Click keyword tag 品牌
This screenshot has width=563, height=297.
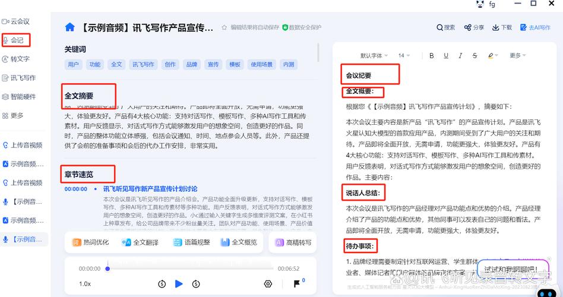click(192, 65)
